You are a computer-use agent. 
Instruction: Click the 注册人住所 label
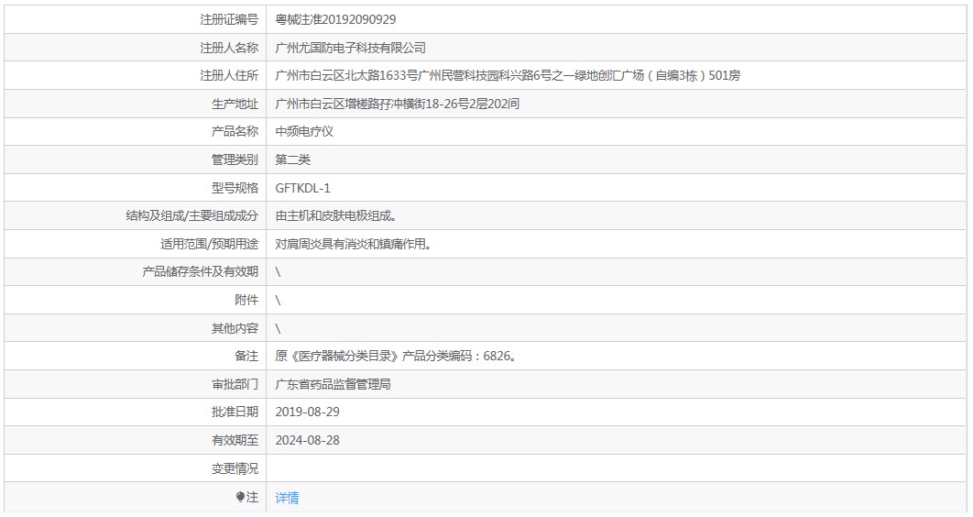pyautogui.click(x=229, y=76)
